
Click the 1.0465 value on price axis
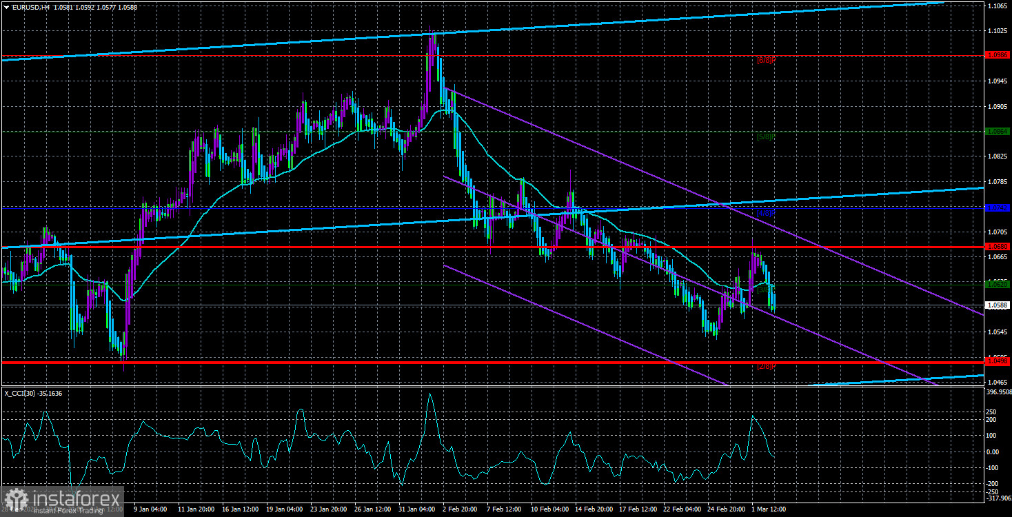[996, 382]
